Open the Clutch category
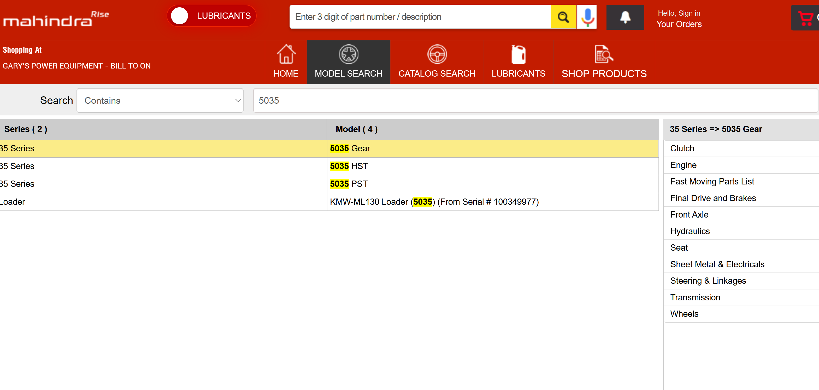 click(x=741, y=148)
